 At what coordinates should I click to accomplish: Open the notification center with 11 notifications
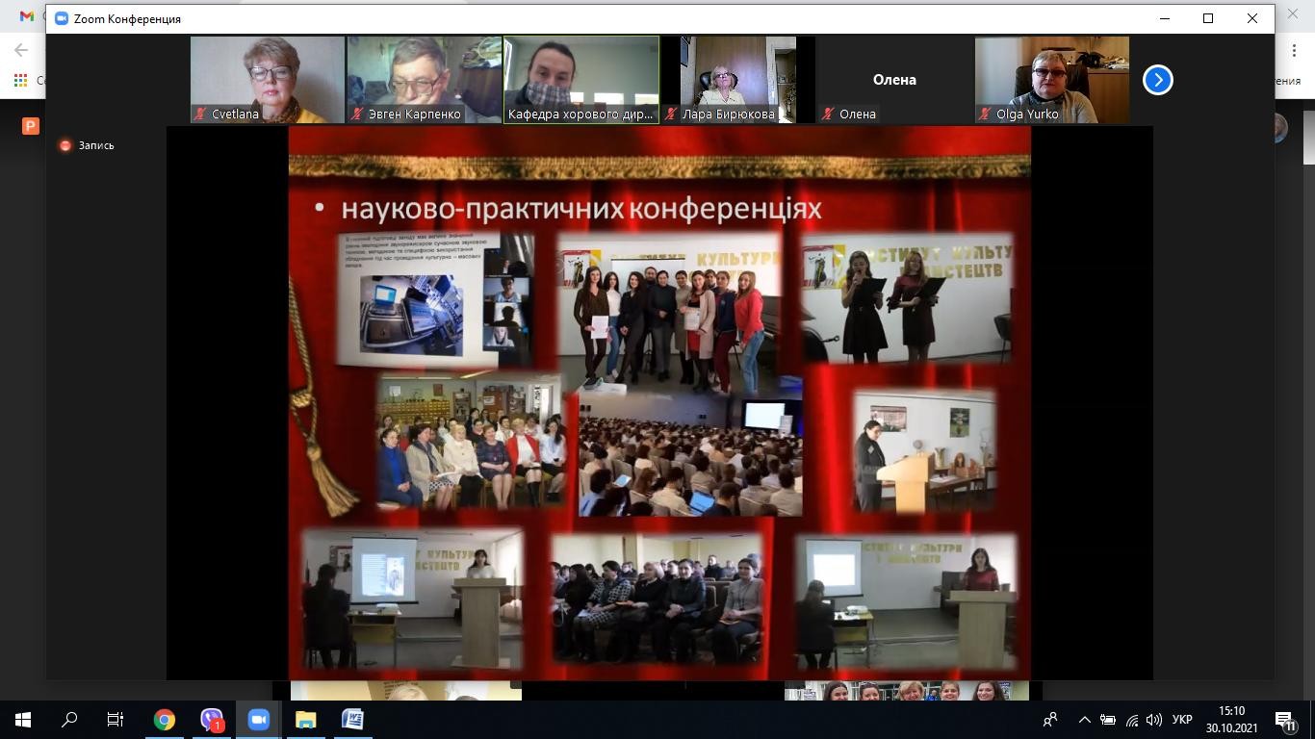[x=1285, y=720]
